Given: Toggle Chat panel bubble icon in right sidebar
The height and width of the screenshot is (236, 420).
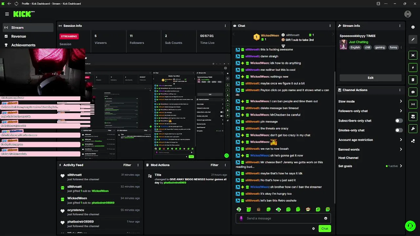Looking at the screenshot, I should (413, 92).
